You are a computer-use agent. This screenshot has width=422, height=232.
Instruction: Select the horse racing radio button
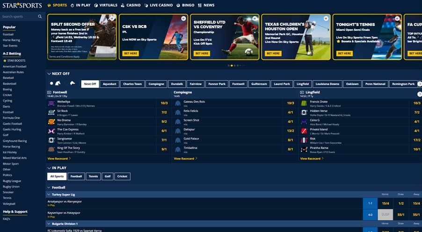click(51, 84)
